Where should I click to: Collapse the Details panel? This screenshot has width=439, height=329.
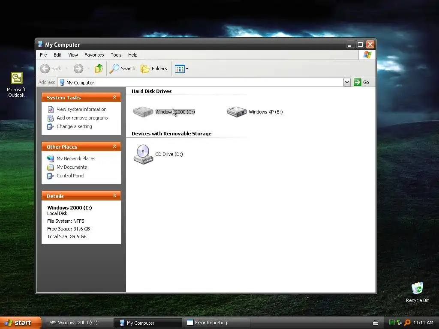114,195
